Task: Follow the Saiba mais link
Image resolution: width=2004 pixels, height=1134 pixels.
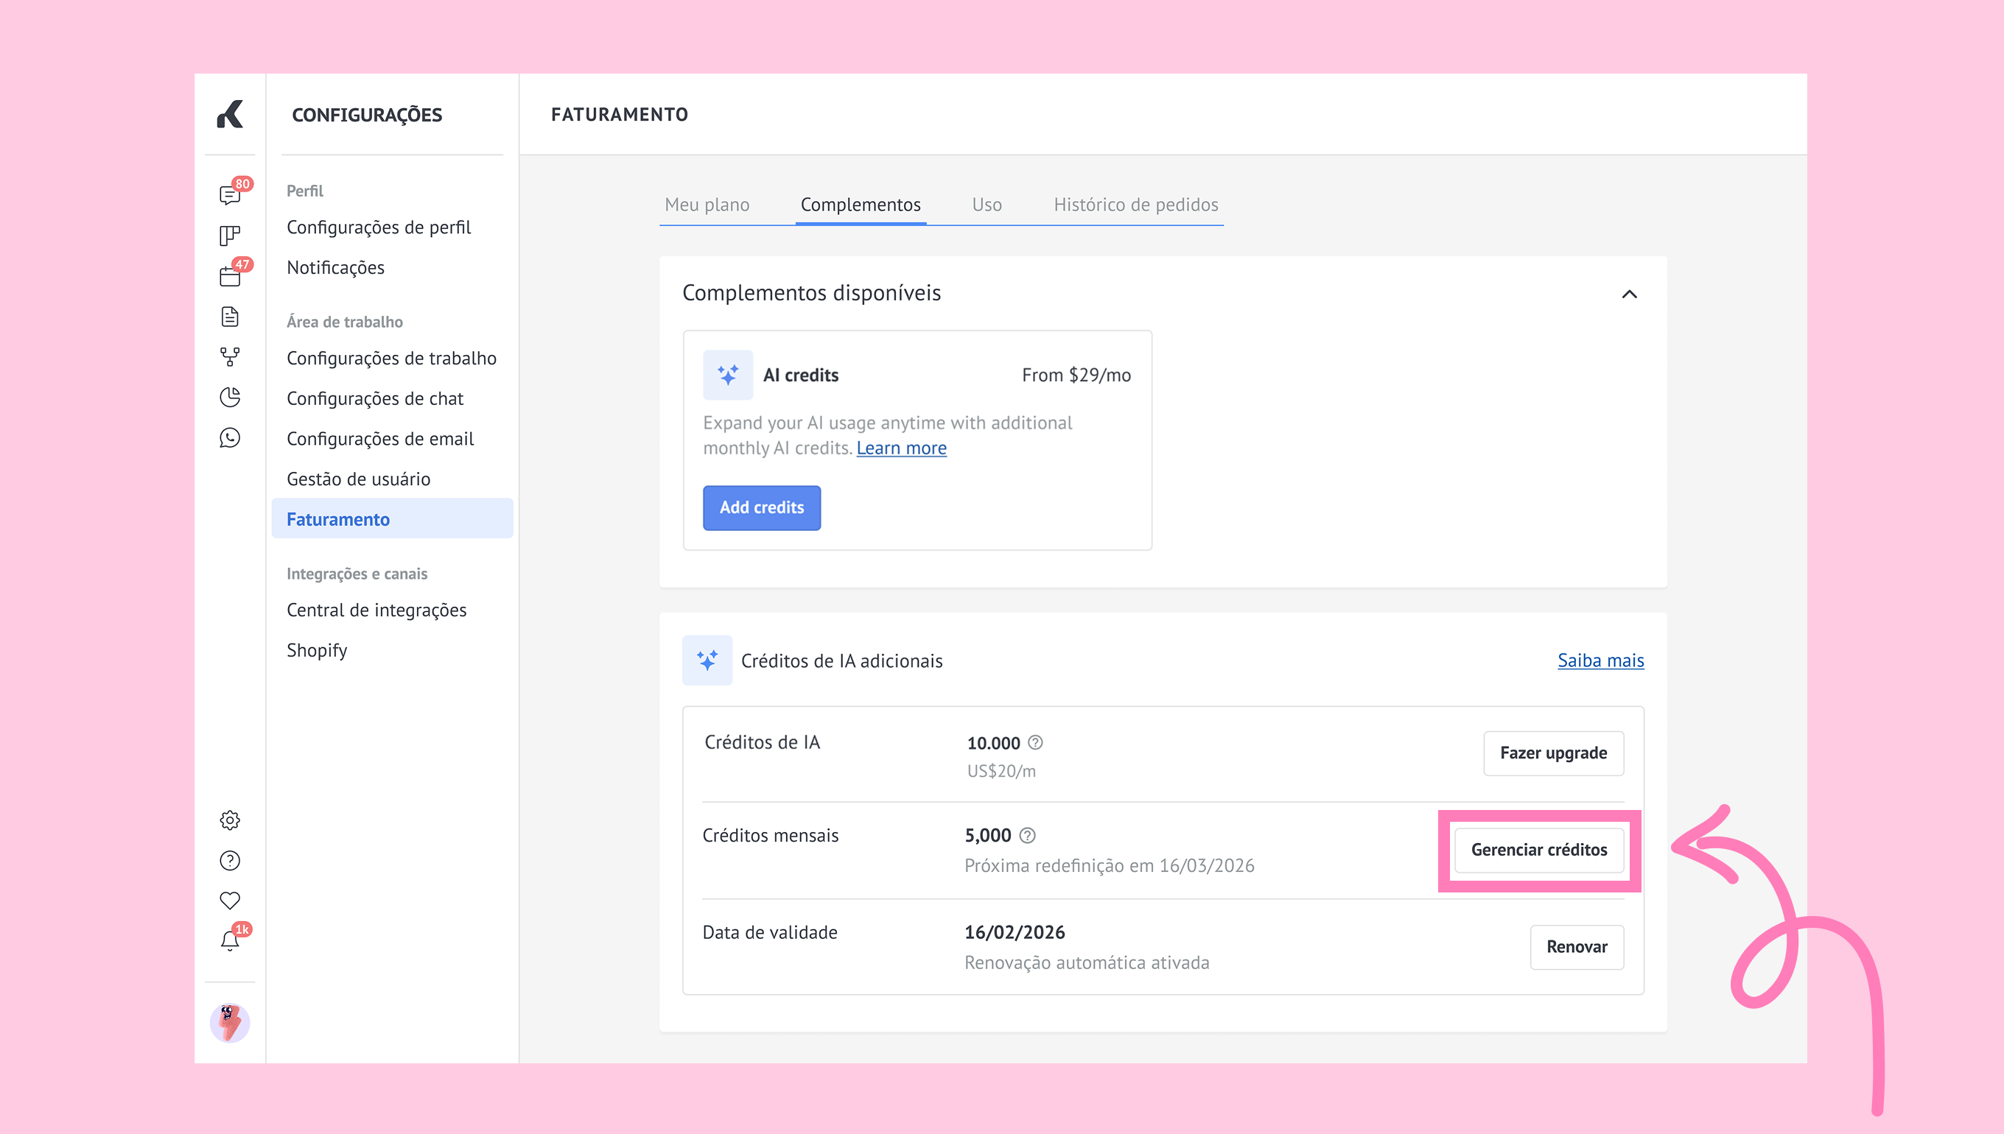Action: [1600, 661]
